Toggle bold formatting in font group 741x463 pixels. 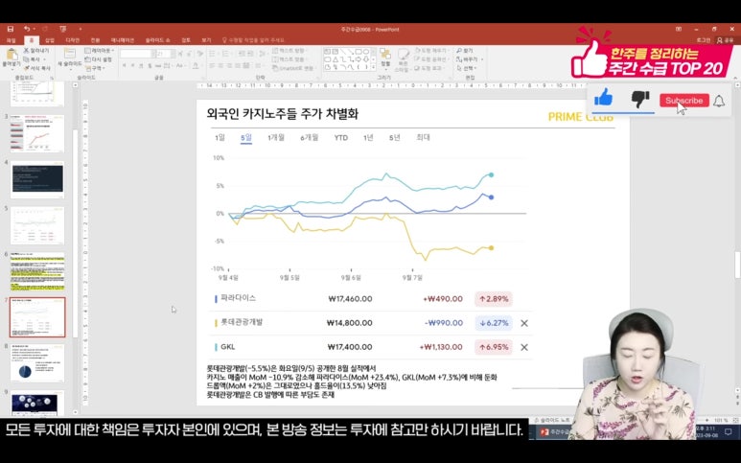tap(125, 66)
